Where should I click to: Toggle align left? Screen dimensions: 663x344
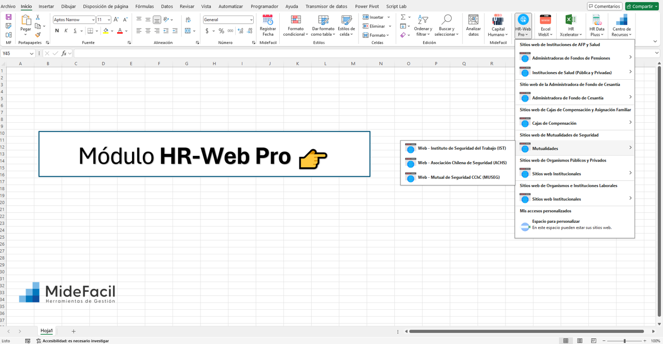(x=138, y=31)
